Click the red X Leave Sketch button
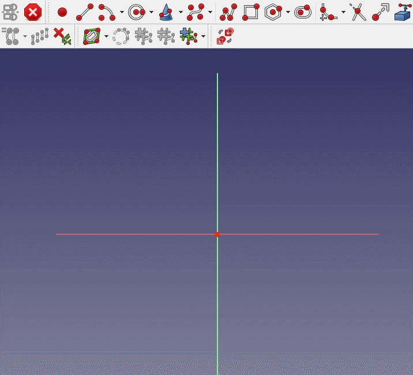413x375 pixels. [33, 12]
